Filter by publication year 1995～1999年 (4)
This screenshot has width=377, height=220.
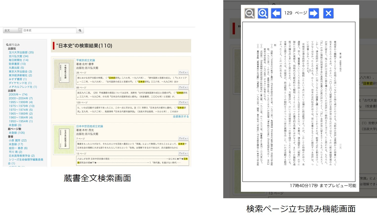coord(21,102)
